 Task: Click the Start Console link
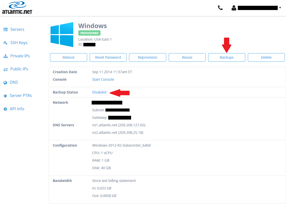pyautogui.click(x=103, y=79)
